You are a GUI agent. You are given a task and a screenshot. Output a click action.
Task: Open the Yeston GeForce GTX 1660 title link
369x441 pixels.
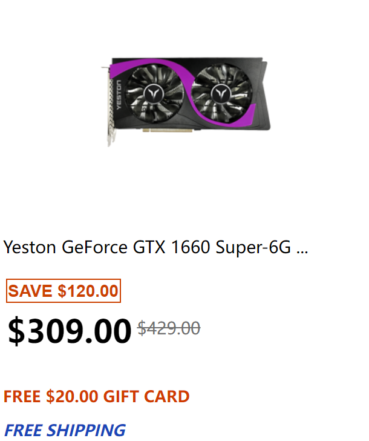coord(155,247)
